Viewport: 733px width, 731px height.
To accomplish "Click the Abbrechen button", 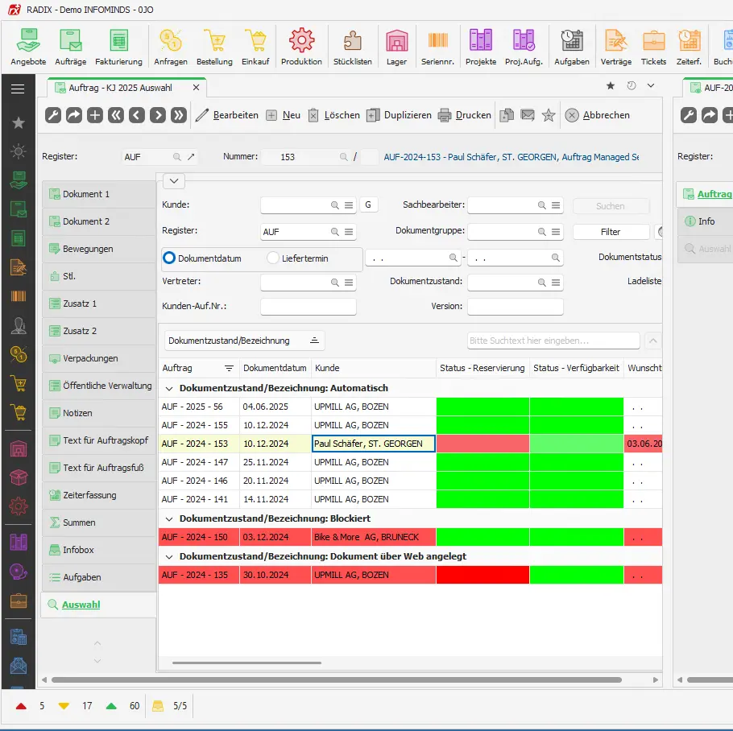I will tap(598, 115).
